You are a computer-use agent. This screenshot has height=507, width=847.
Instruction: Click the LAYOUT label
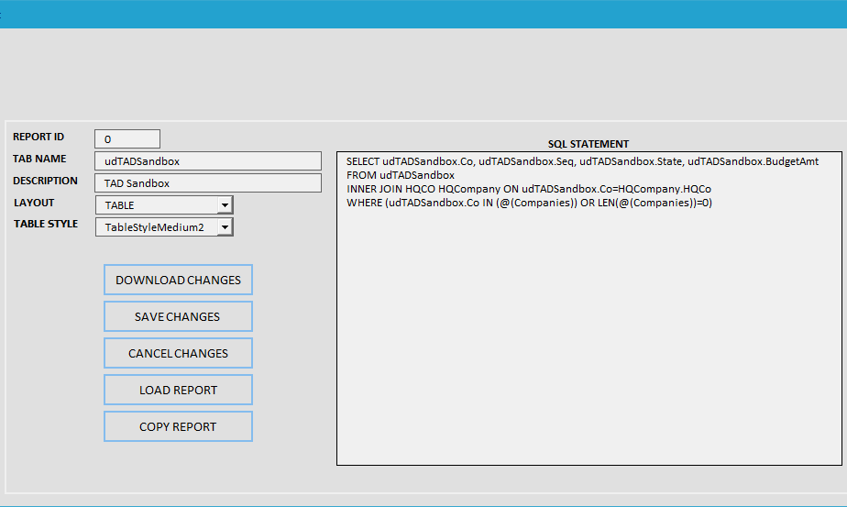pos(34,203)
